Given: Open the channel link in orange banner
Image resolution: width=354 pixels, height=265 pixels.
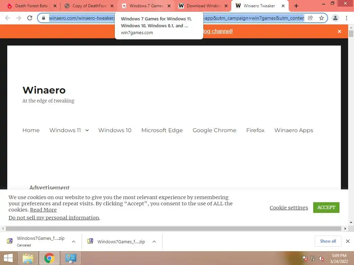Looking at the screenshot, I should coord(218,31).
